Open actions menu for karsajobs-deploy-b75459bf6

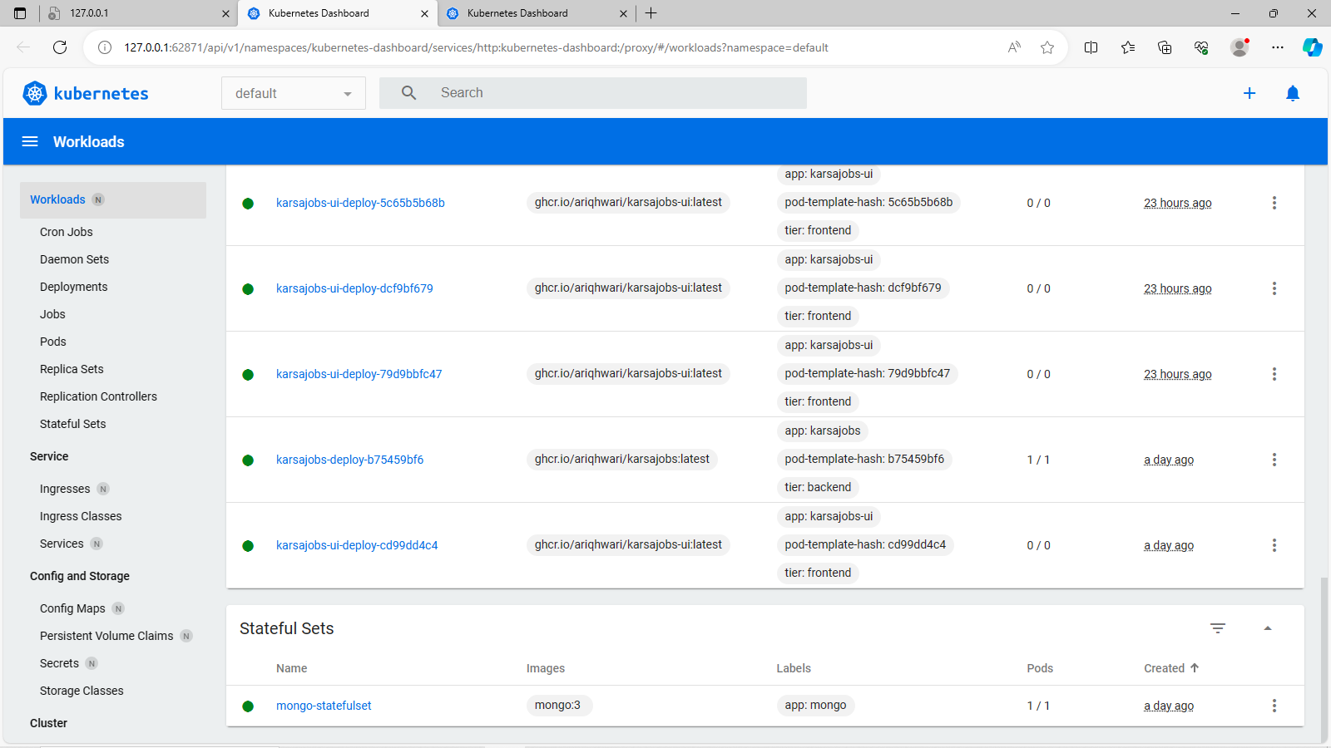[1274, 460]
